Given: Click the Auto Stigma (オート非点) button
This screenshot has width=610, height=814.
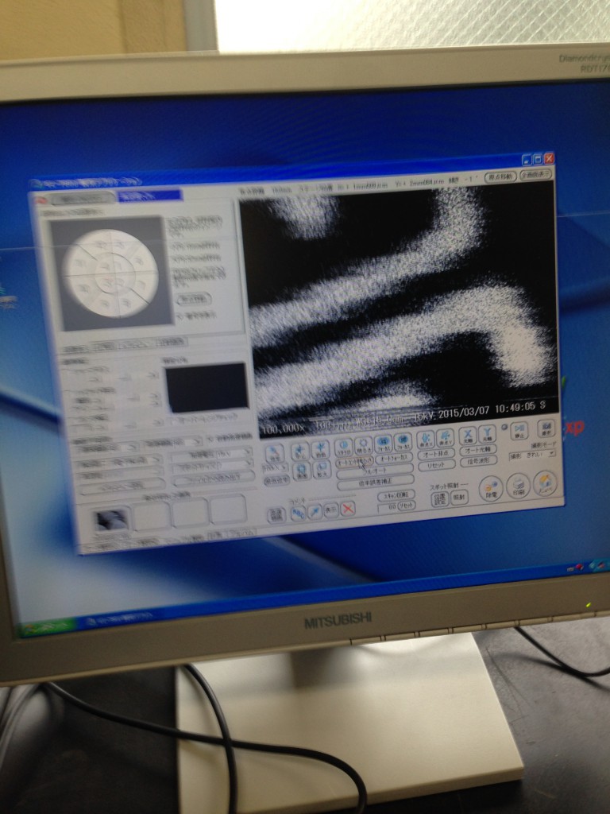Looking at the screenshot, I should (436, 454).
